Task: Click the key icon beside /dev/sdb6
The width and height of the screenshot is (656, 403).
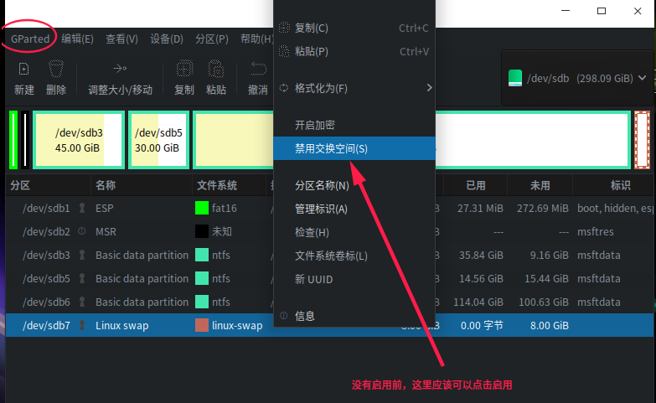Action: point(82,302)
